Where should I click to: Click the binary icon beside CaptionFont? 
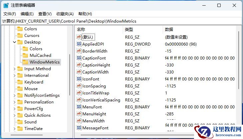click(79, 58)
